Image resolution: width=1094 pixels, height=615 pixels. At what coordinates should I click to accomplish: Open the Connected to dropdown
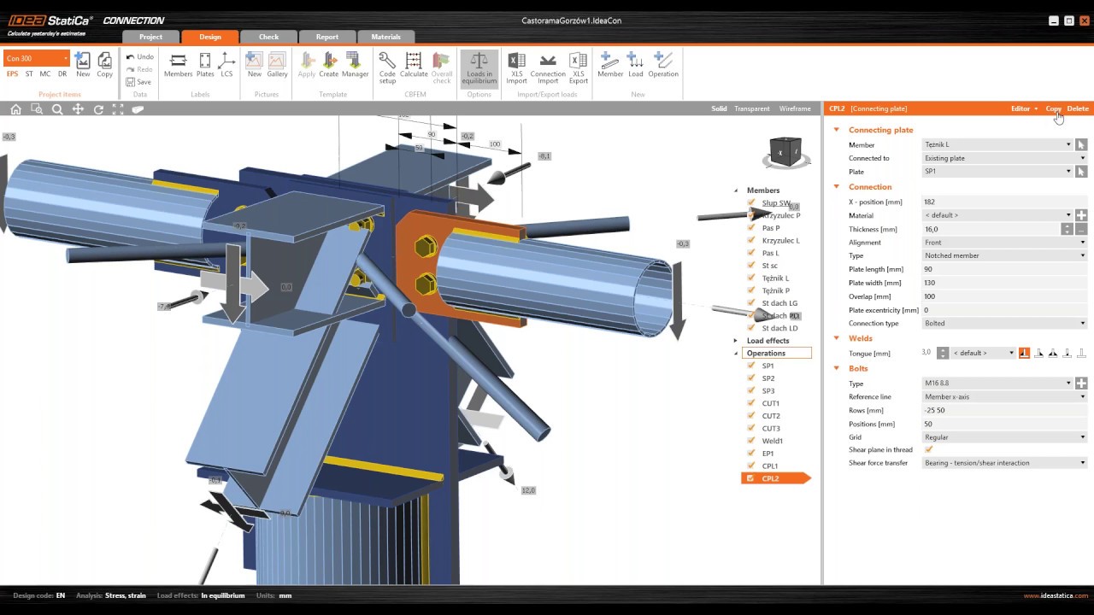[x=1004, y=158]
